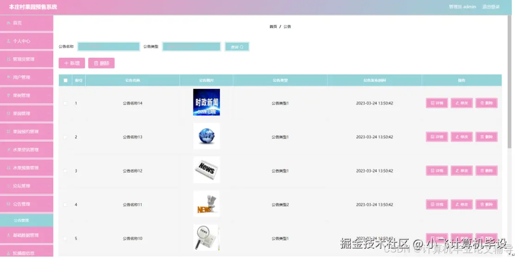Expand the 论坛管理 menu arrow
The height and width of the screenshot is (258, 515).
pyautogui.click(x=49, y=186)
